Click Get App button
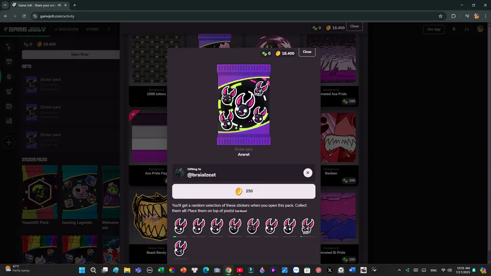 [x=434, y=29]
